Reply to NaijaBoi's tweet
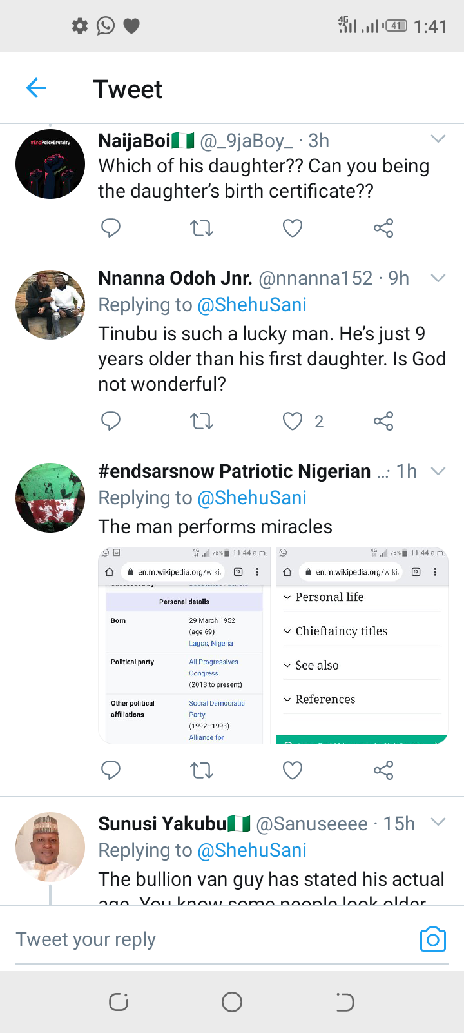 (111, 228)
